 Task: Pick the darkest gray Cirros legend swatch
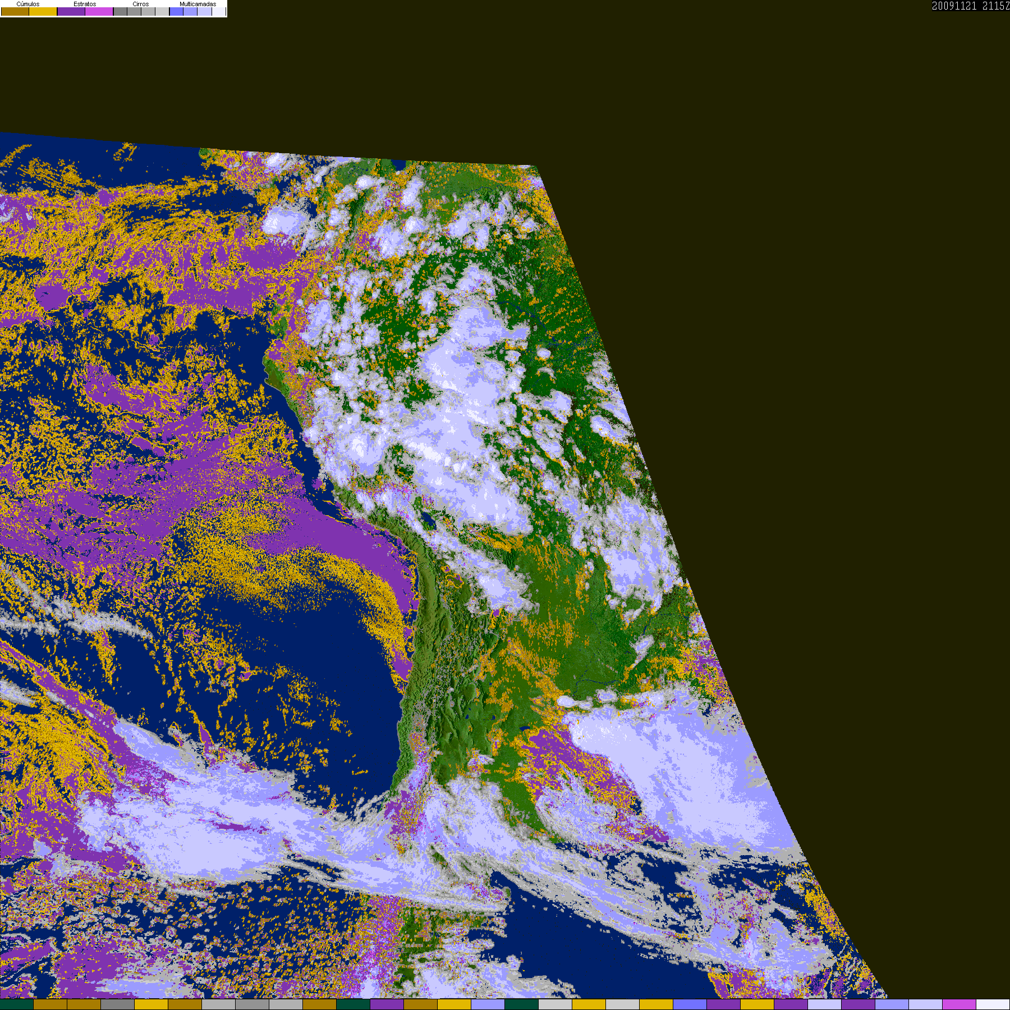(x=120, y=11)
